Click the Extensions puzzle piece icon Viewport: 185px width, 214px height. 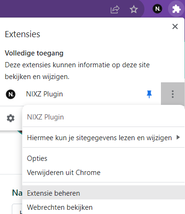coord(176,9)
